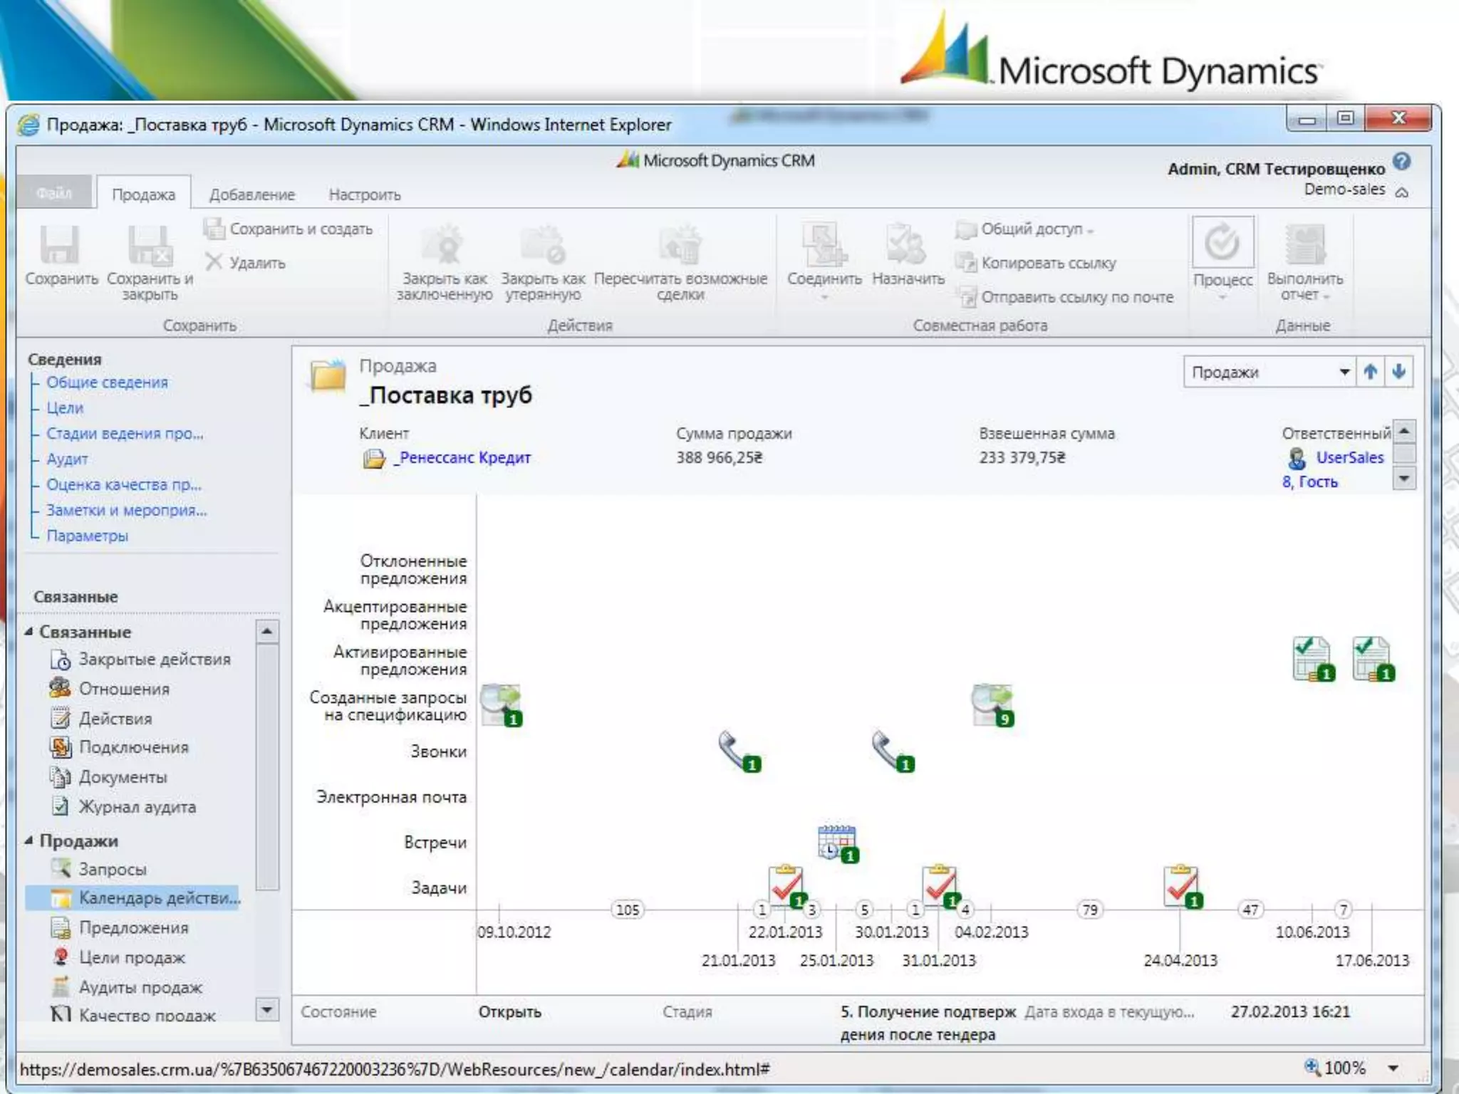Open the Help question mark icon
1459x1094 pixels.
click(x=1401, y=162)
